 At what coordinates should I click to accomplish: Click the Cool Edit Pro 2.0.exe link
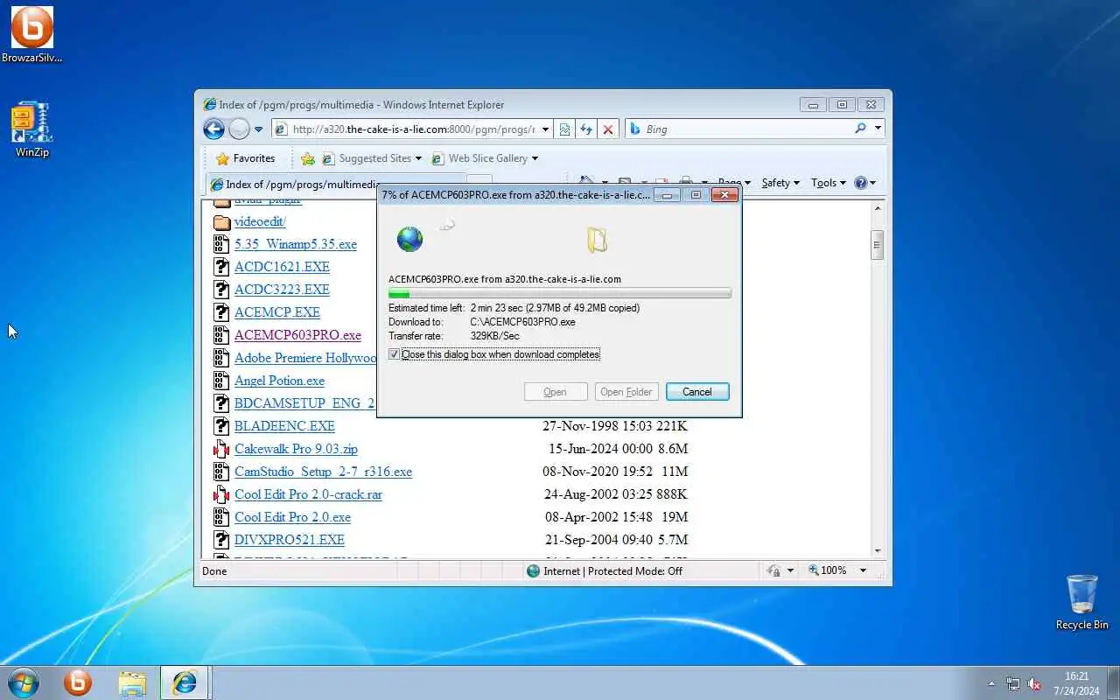pos(292,517)
